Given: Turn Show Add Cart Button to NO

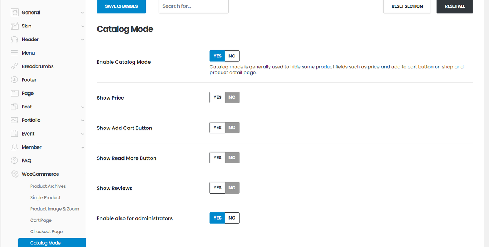Looking at the screenshot, I should [x=232, y=128].
